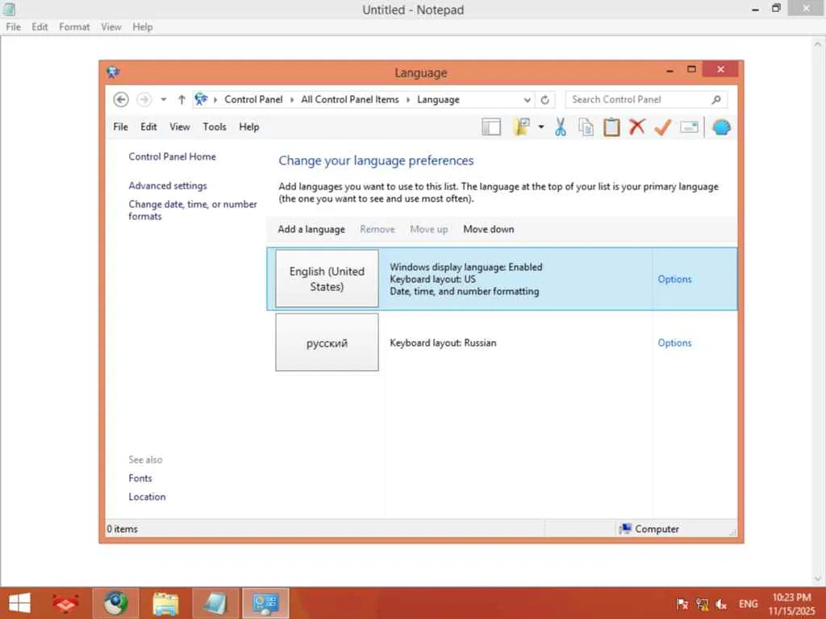Viewport: 826px width, 619px height.
Task: Open the Fonts link under See also
Action: pos(140,478)
